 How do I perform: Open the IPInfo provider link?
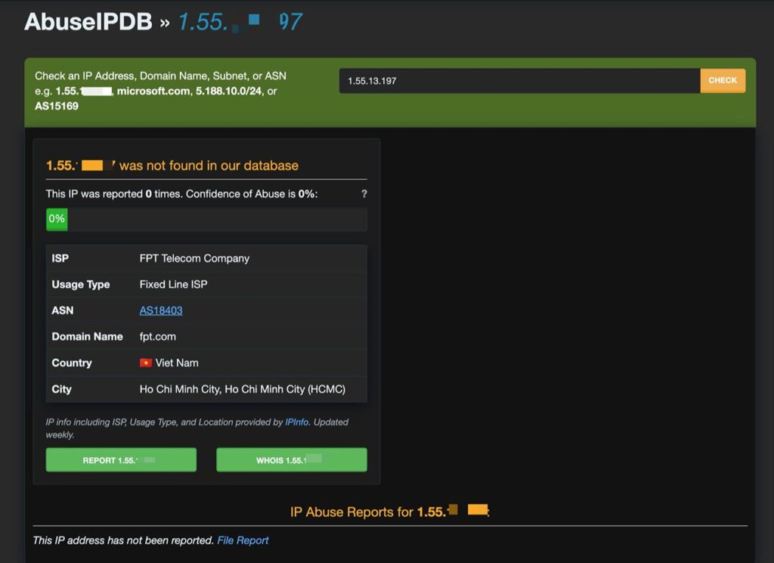click(x=296, y=422)
